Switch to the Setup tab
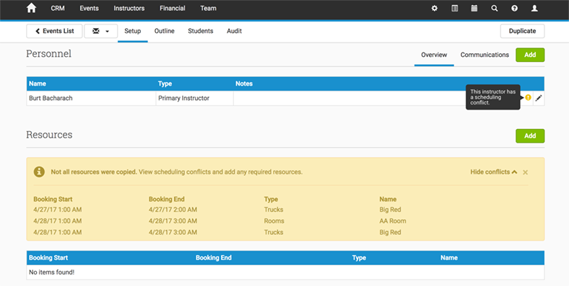The width and height of the screenshot is (569, 286). (132, 31)
